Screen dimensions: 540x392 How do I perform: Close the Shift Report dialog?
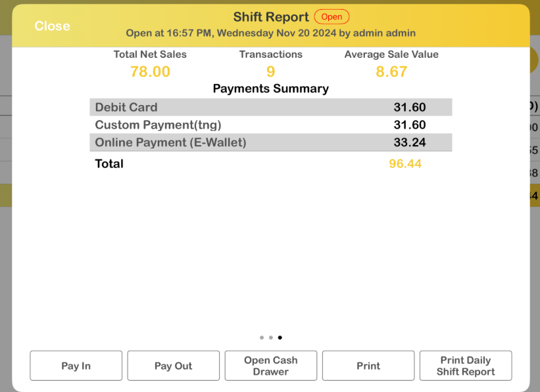tap(52, 26)
